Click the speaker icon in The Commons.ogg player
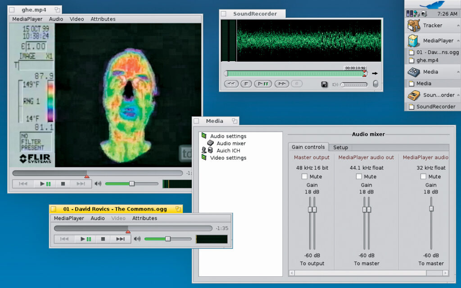Viewport: 461px width, 288px height. point(137,239)
